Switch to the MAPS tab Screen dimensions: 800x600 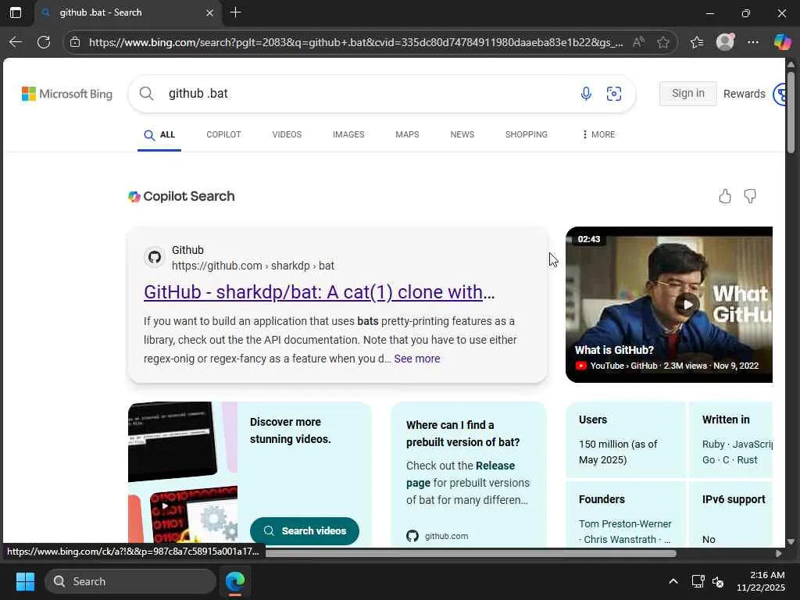[x=407, y=134]
